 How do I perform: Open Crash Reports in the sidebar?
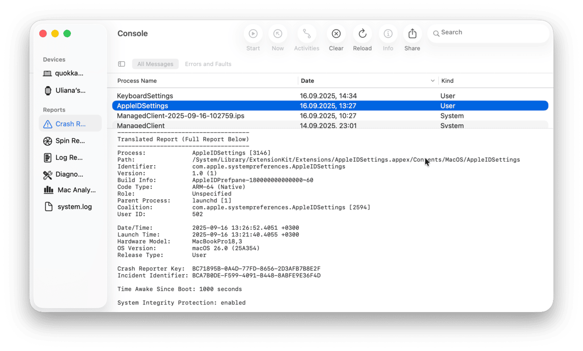(70, 124)
